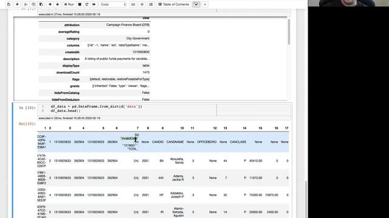Viewport: 389px width, 218px height.
Task: Click column header 7 in the dataframe
Action: (137, 128)
